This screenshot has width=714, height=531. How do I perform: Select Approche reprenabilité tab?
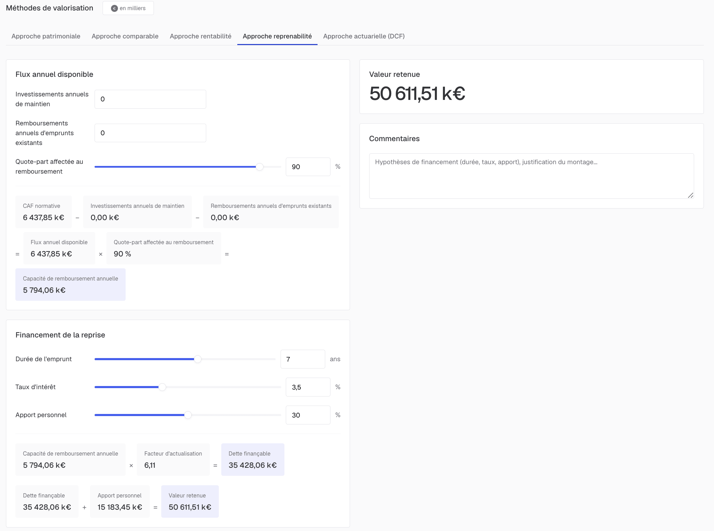tap(277, 36)
